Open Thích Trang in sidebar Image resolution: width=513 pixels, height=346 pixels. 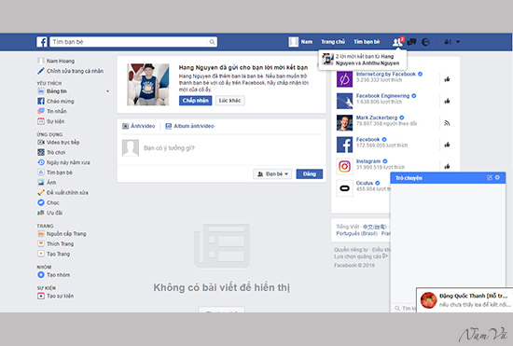56,243
